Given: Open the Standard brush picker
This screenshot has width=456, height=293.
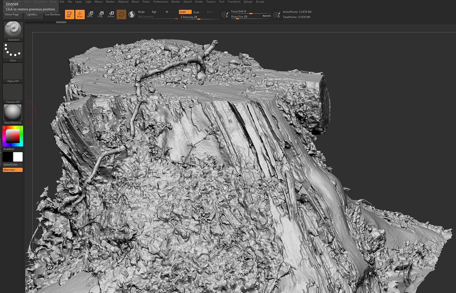Looking at the screenshot, I should (13, 31).
